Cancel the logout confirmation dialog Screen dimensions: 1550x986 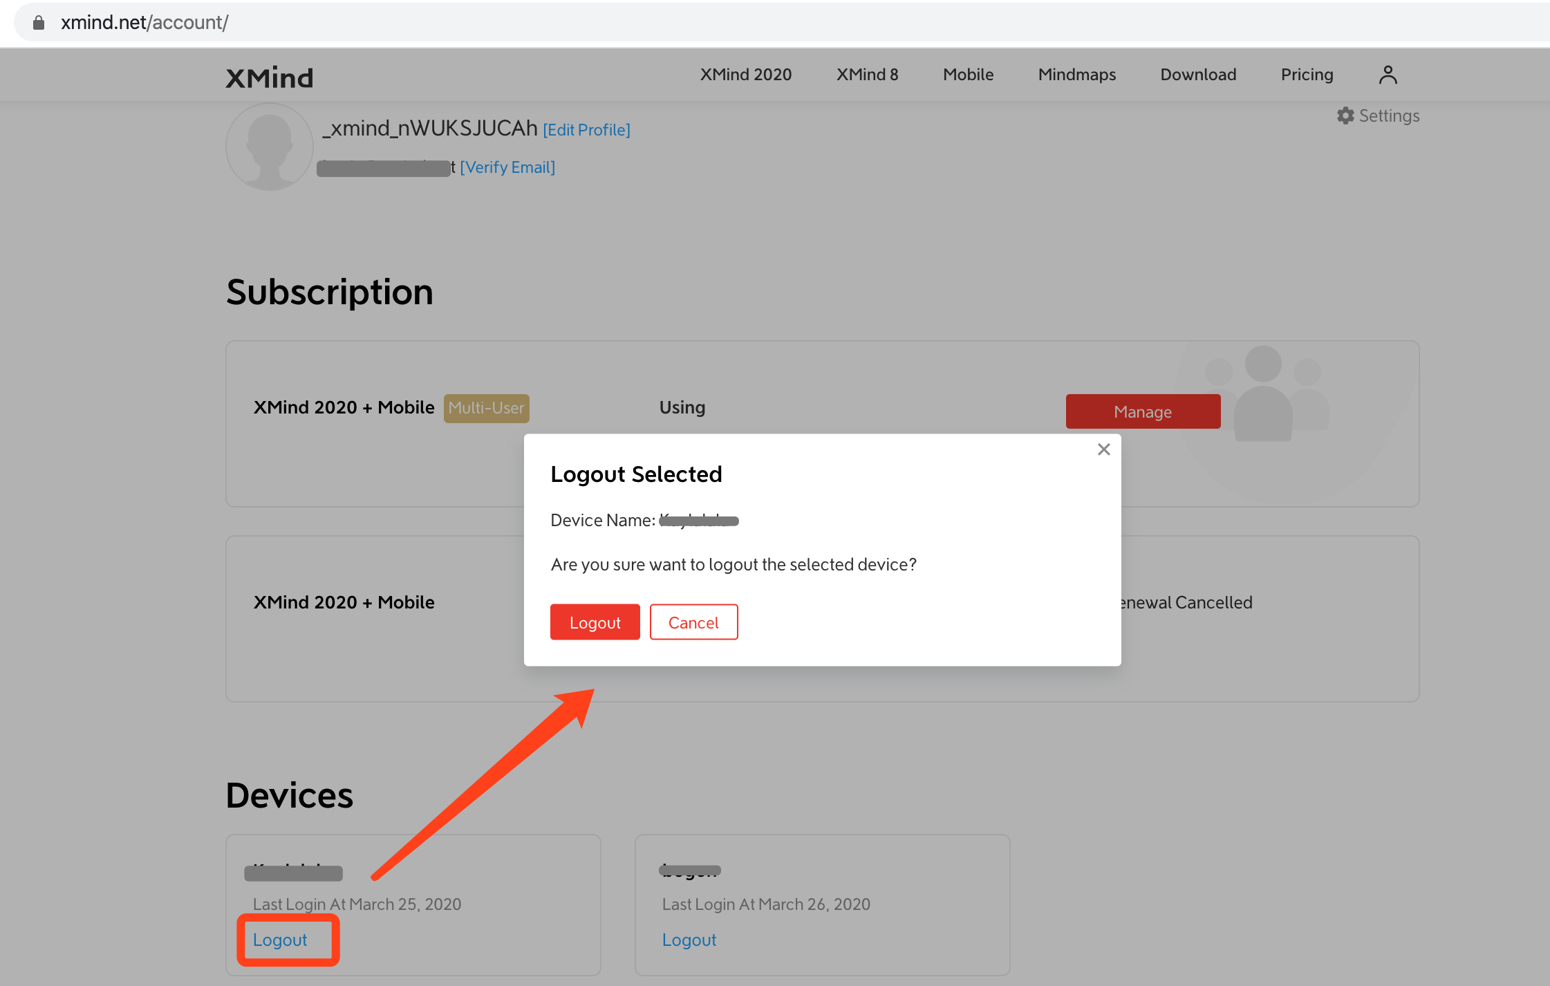[693, 622]
